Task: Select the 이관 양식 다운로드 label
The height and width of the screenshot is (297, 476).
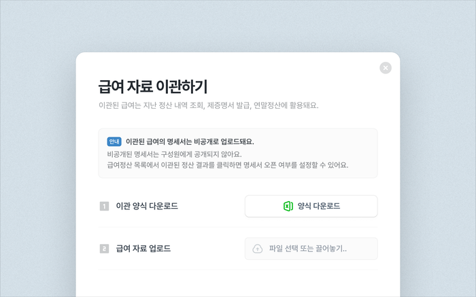Action: [147, 207]
